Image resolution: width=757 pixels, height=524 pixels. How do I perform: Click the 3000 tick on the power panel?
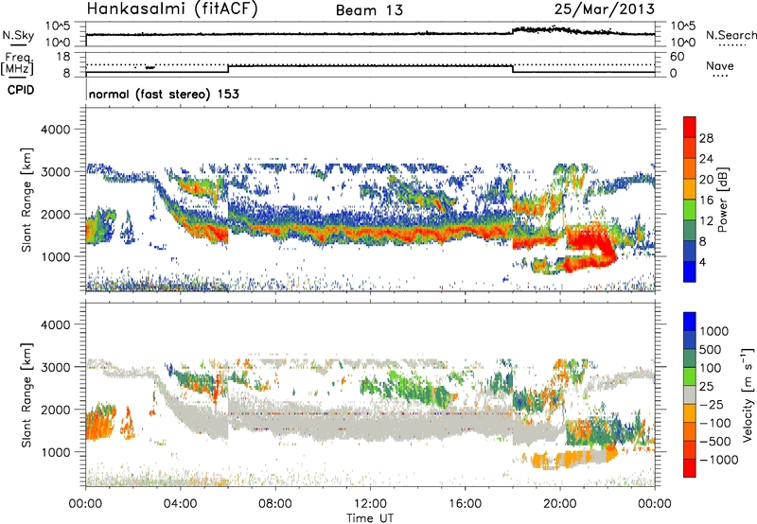tap(55, 172)
